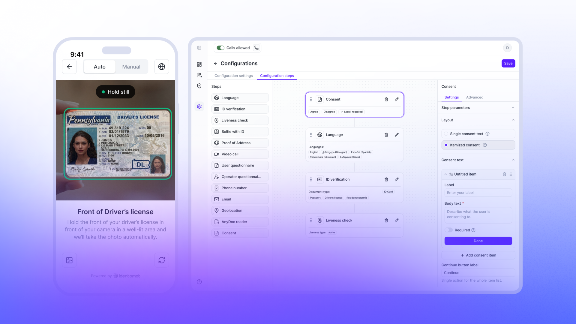Image resolution: width=576 pixels, height=324 pixels.
Task: Collapse the sidebar panel icon
Action: [x=199, y=48]
